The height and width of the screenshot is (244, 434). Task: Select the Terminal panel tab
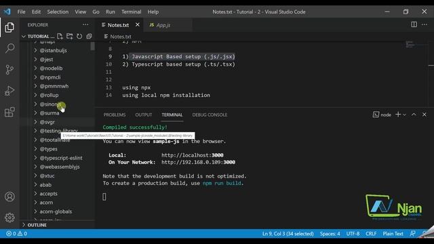click(172, 115)
